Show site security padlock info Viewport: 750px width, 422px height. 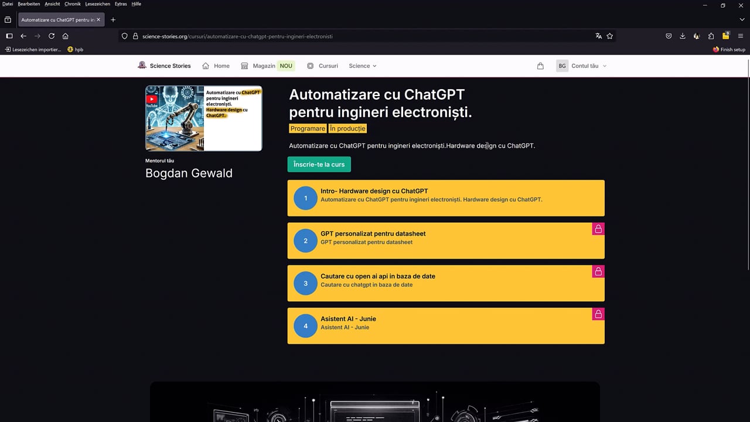[x=135, y=36]
